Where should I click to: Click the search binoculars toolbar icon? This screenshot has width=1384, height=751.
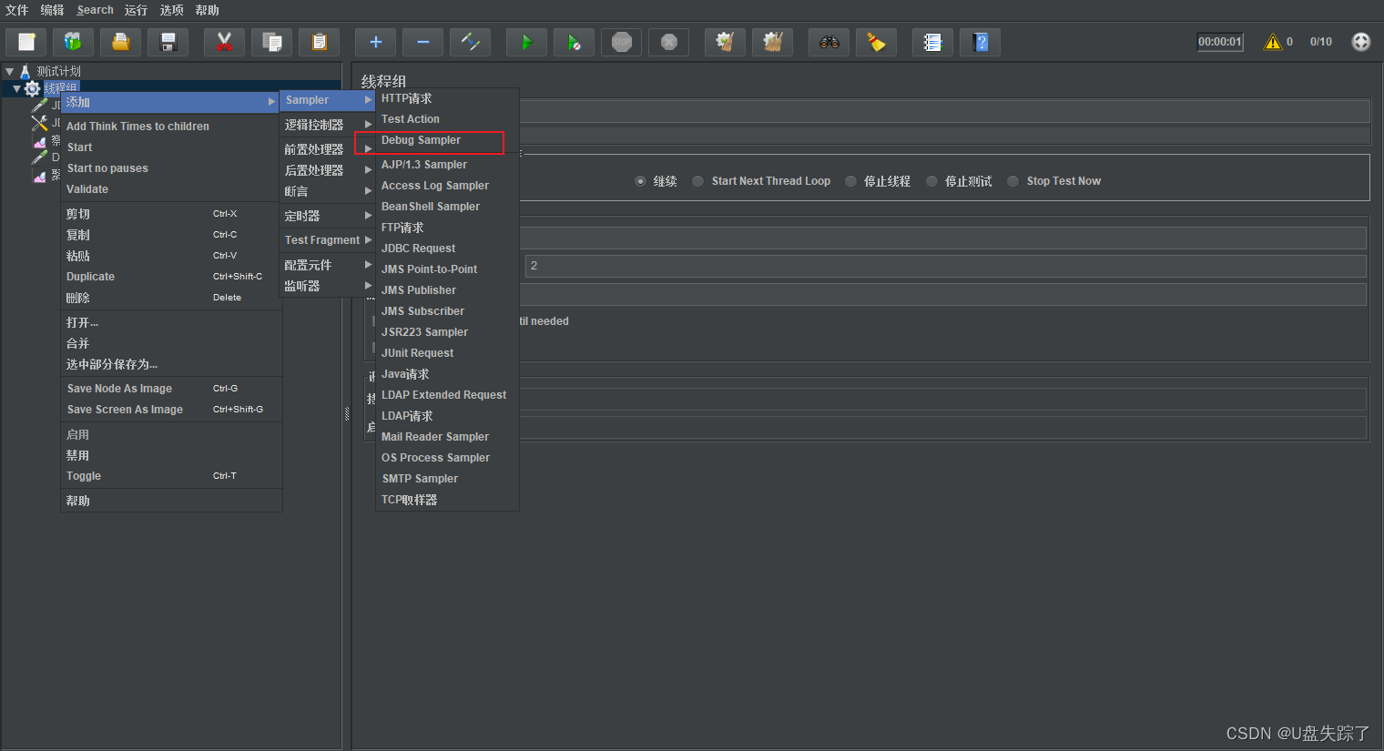[829, 42]
